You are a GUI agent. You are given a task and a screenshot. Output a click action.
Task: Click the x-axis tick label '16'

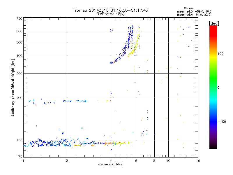(198, 161)
